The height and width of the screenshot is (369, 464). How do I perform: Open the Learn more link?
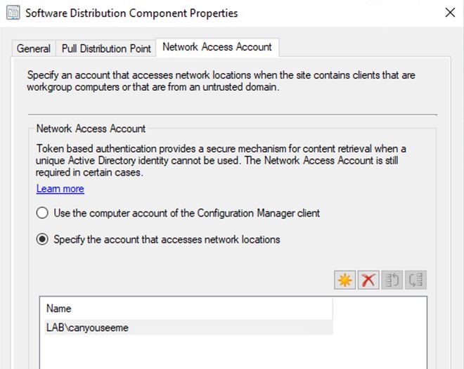pyautogui.click(x=60, y=189)
